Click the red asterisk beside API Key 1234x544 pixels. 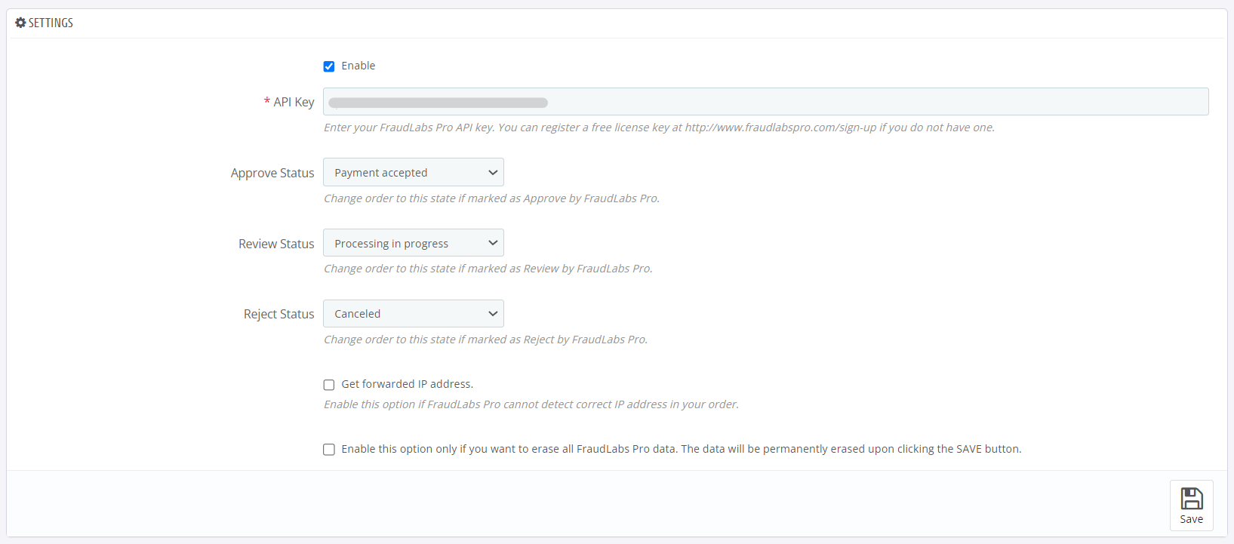point(266,101)
